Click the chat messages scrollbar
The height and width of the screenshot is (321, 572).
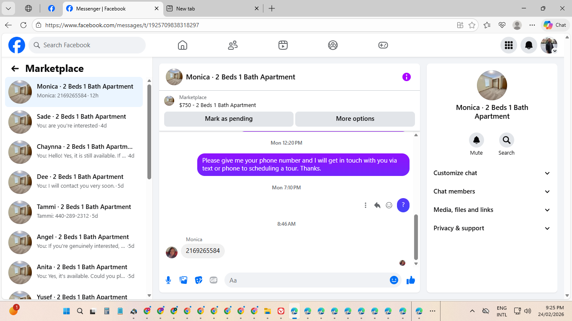point(416,237)
